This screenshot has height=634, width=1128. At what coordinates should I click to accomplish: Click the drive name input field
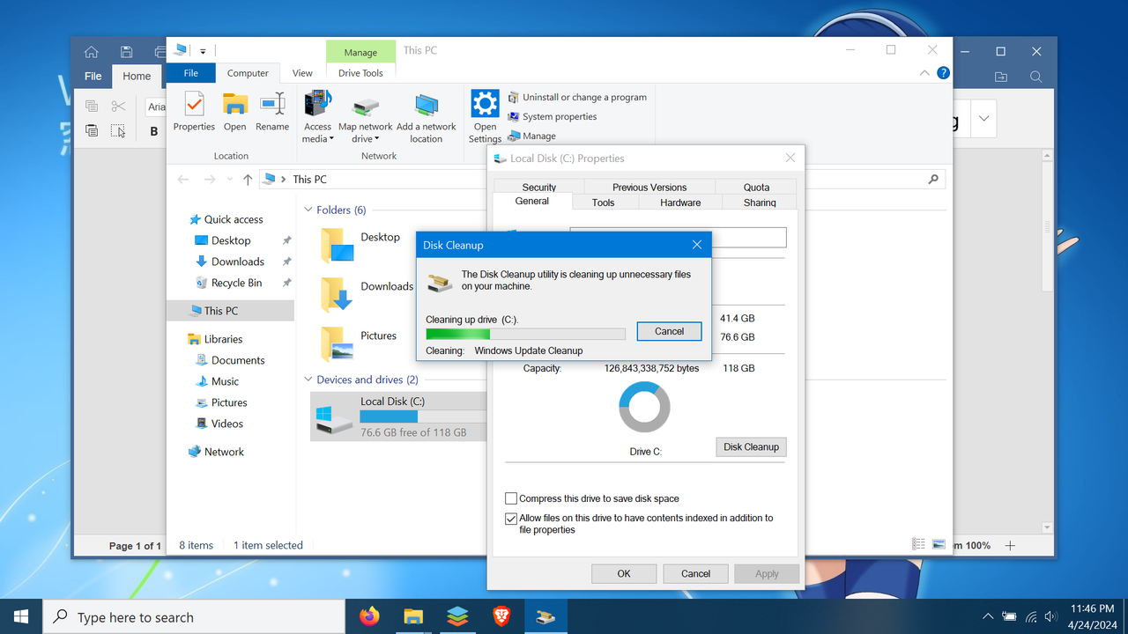pyautogui.click(x=678, y=237)
